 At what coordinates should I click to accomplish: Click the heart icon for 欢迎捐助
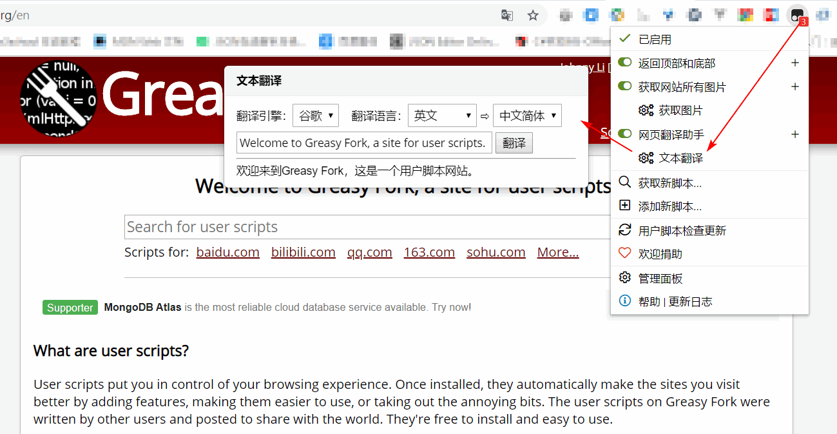point(624,253)
